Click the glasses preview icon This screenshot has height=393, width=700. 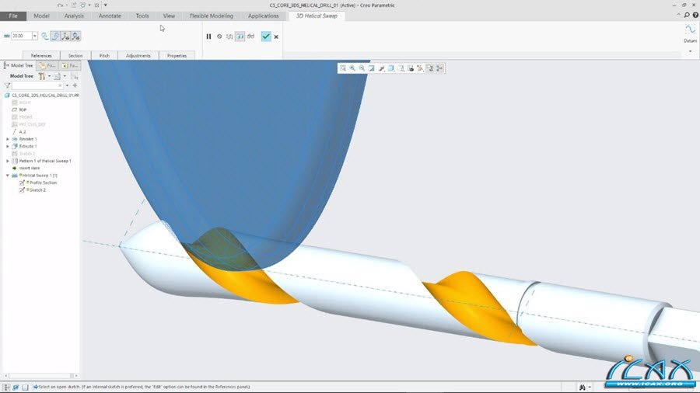point(251,37)
